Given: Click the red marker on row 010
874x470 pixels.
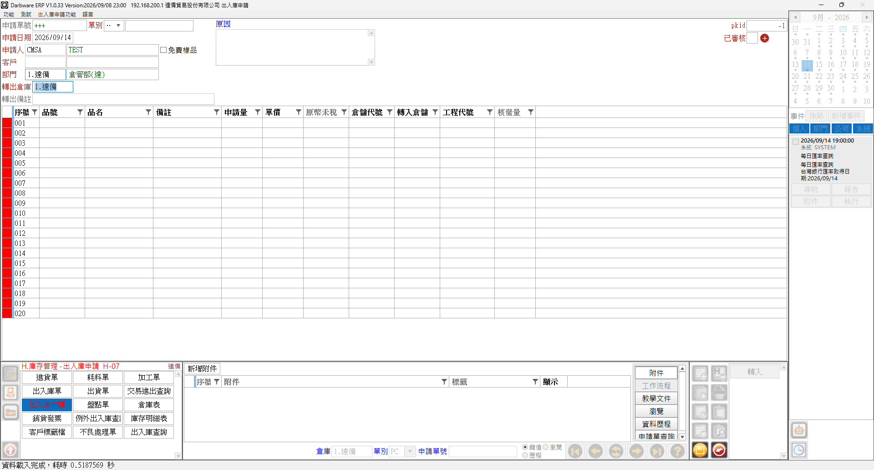Looking at the screenshot, I should pyautogui.click(x=7, y=213).
